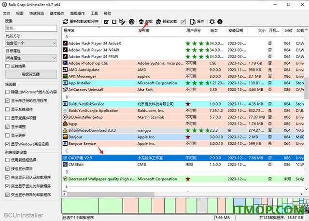The image size is (309, 221).
Task: Uncheck show unregistered applications checkbox
Action: (x=7, y=100)
